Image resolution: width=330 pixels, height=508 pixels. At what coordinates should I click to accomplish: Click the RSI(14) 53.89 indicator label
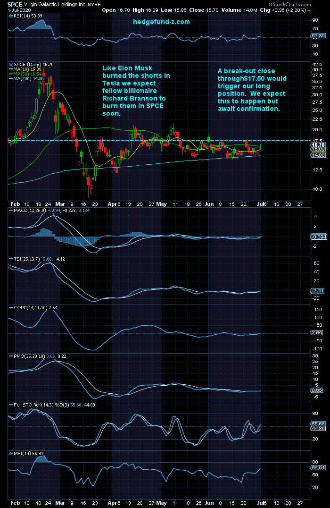pyautogui.click(x=28, y=16)
